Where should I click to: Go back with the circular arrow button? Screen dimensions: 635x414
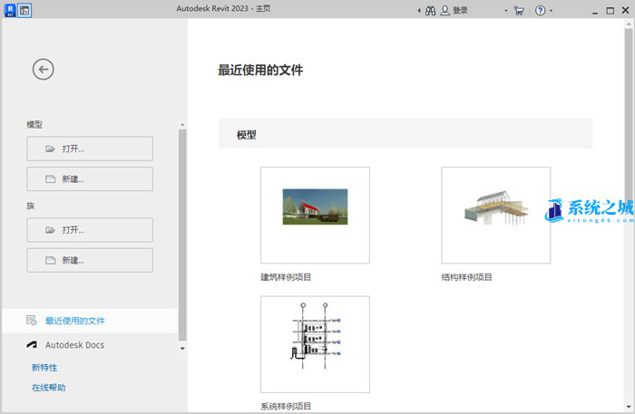44,70
